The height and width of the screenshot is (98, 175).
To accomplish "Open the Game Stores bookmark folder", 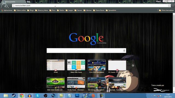I will (99, 10).
